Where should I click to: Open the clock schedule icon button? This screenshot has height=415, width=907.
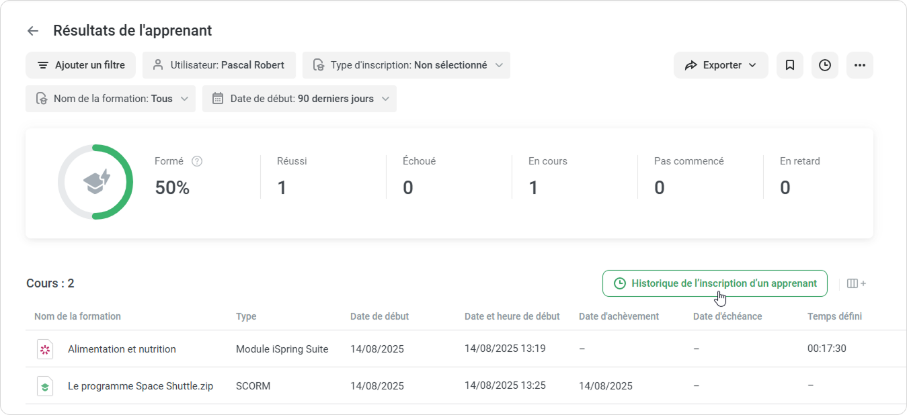(x=825, y=65)
